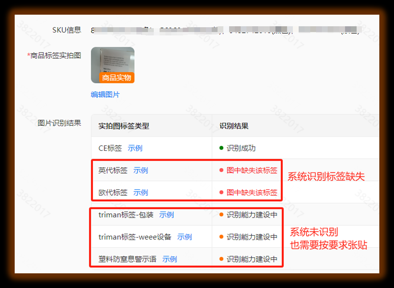Click 图中缺失该标签 text in 英代标签 row
The image size is (394, 288).
coord(252,171)
